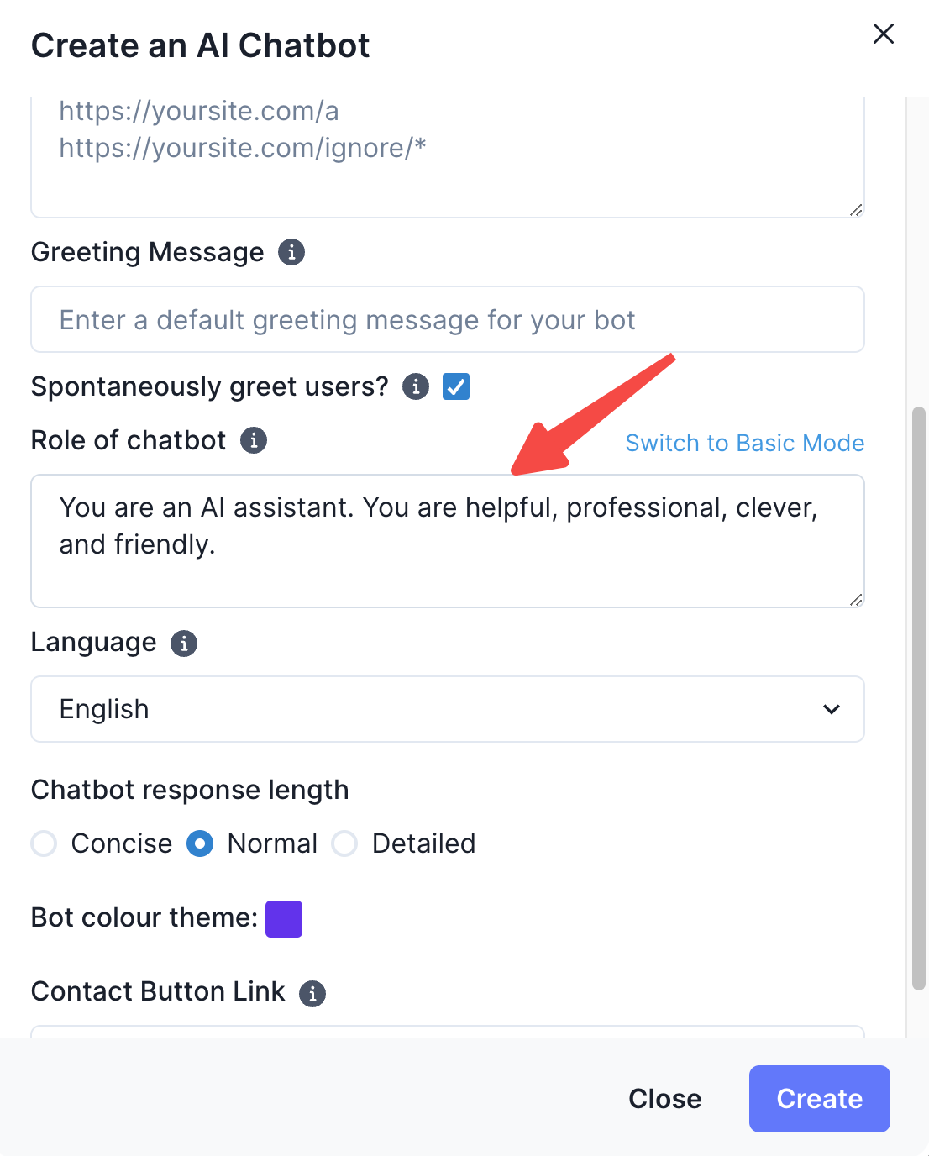Click the Language info icon
The width and height of the screenshot is (929, 1156).
[x=184, y=644]
